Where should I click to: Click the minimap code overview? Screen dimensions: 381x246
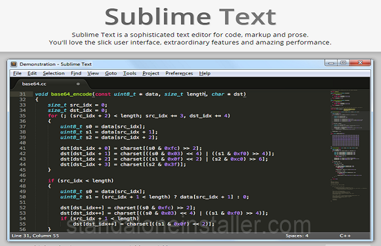tap(349, 146)
